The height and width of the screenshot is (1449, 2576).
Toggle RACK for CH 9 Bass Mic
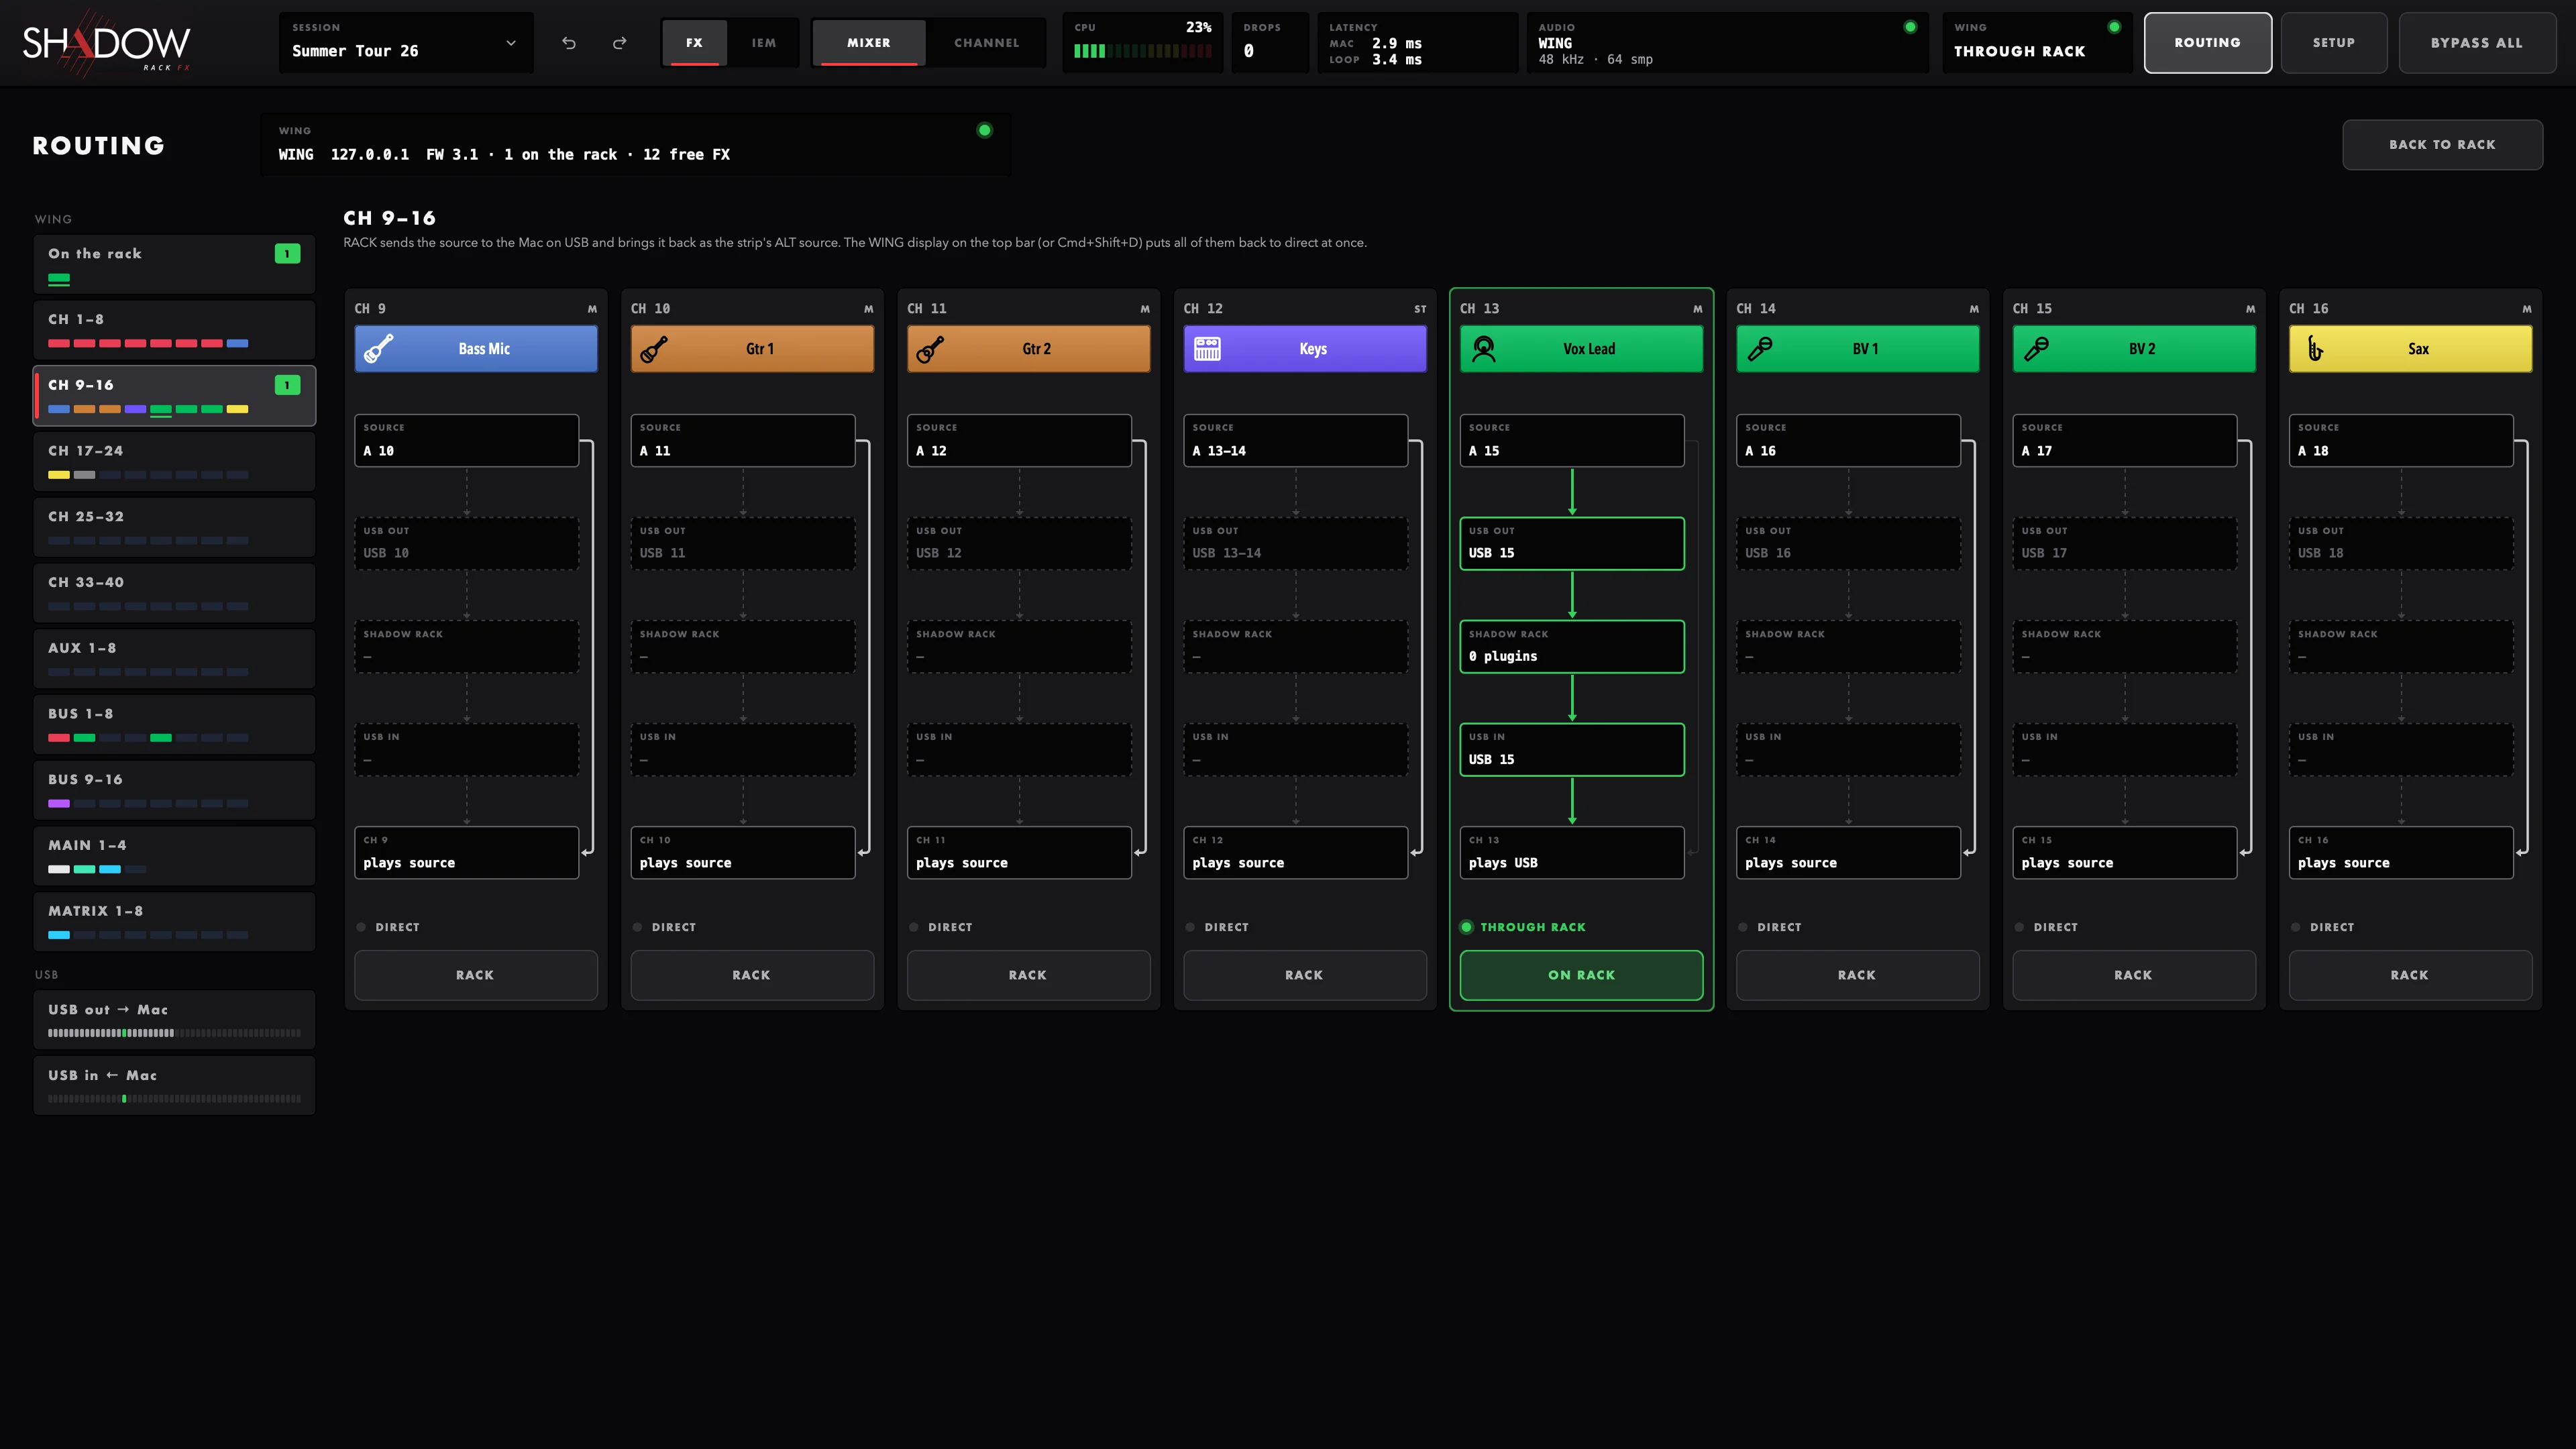pos(476,975)
